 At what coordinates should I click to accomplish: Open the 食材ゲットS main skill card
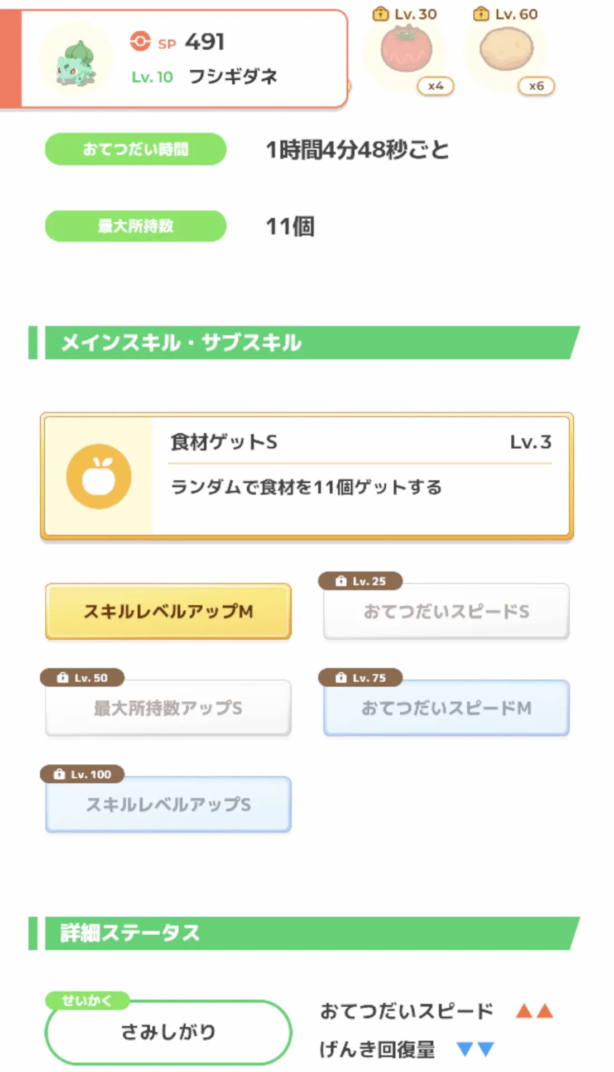click(307, 476)
